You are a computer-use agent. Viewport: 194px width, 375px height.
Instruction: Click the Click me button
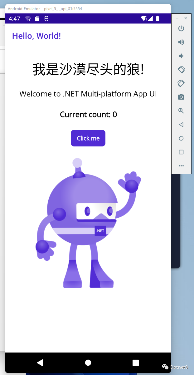[x=88, y=138]
